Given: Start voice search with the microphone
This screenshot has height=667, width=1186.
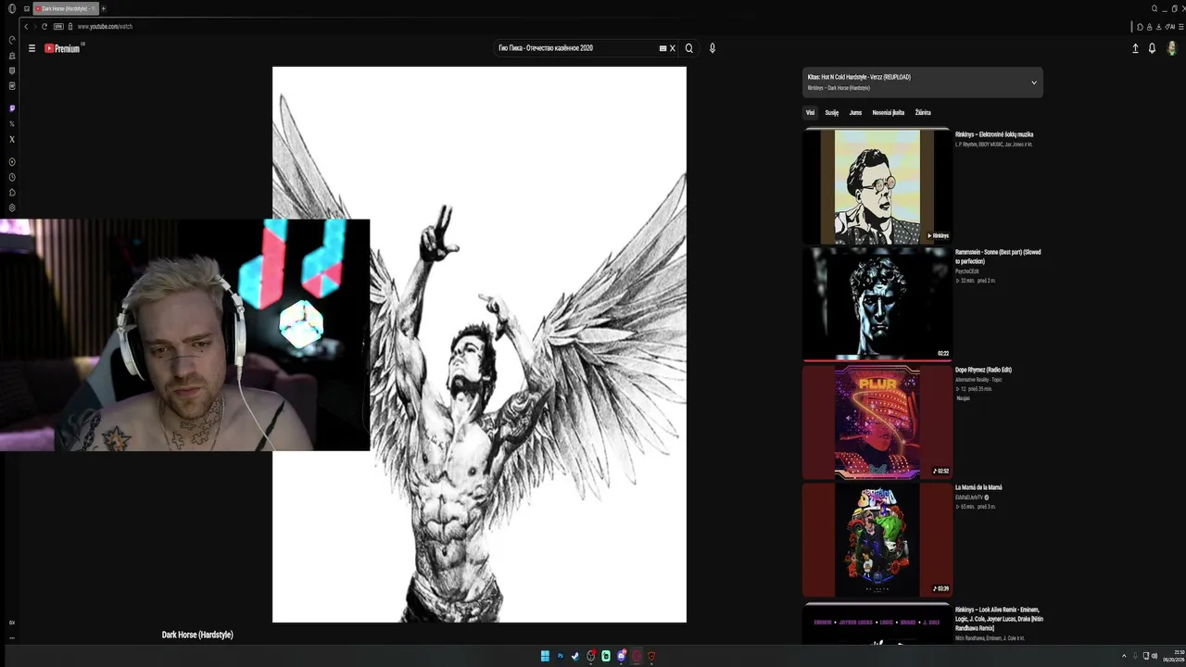Looking at the screenshot, I should coord(712,48).
